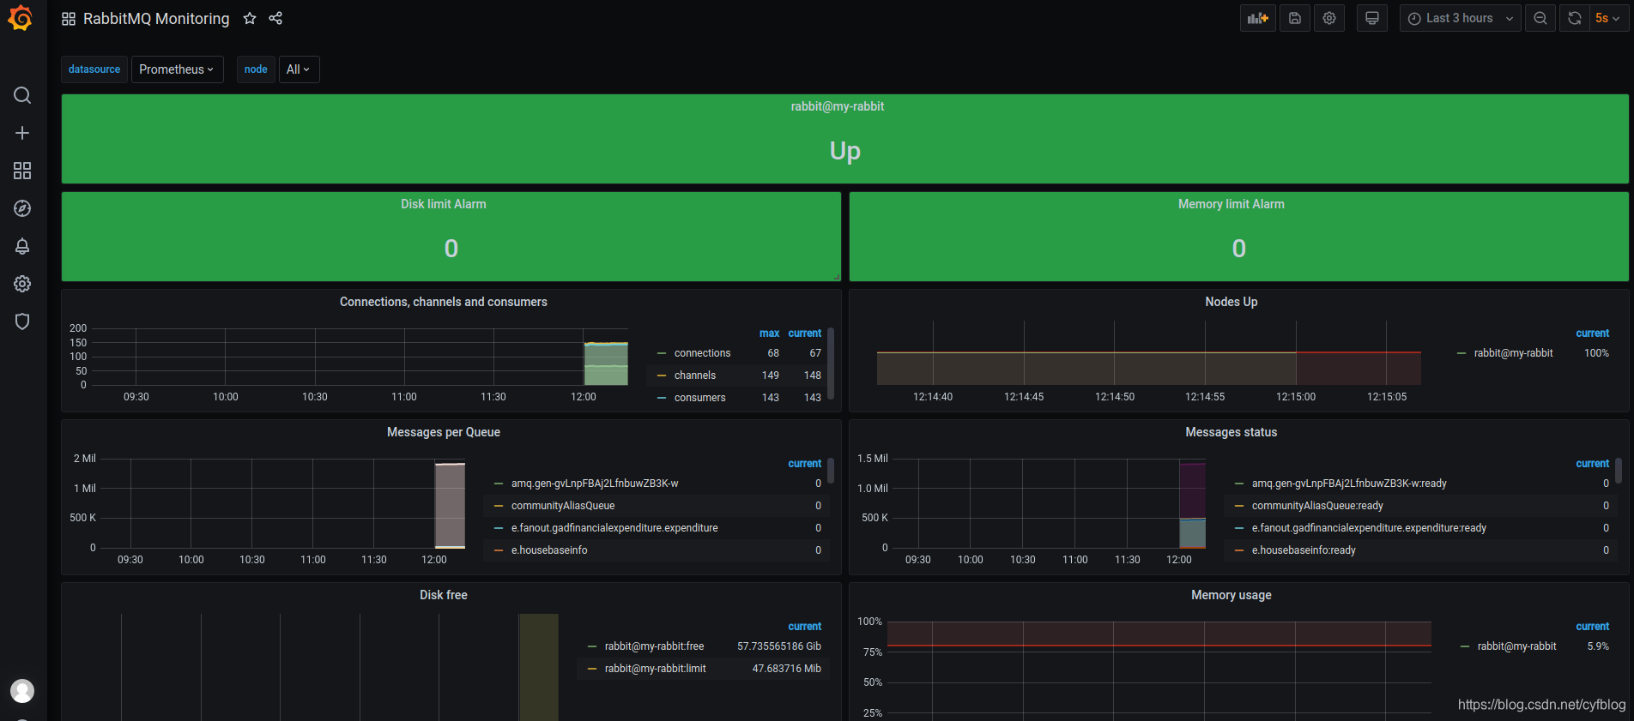The image size is (1634, 721).
Task: Select amq.gen-gvLnpFBAj2LfnbuwZB3K-w legend entry
Action: [x=595, y=484]
